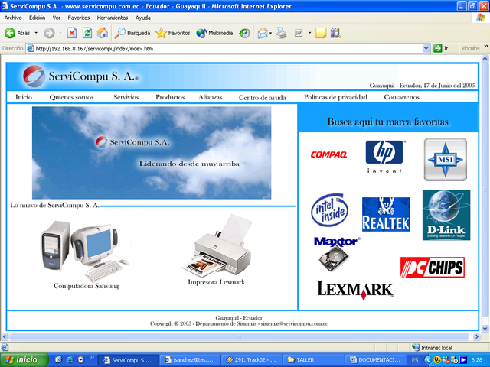Click the Compaq brand logo
The width and height of the screenshot is (490, 367).
point(328,154)
